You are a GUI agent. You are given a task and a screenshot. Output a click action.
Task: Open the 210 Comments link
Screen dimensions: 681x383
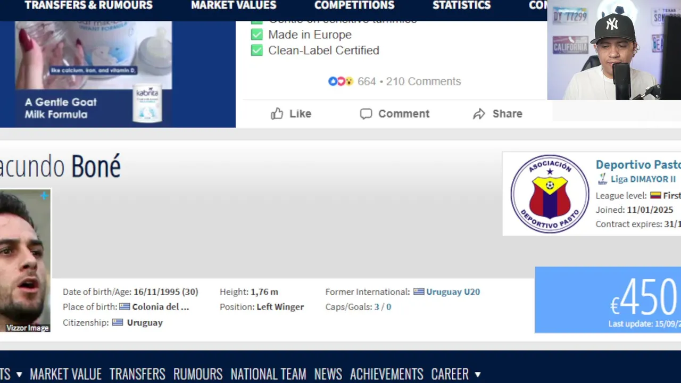[x=423, y=81]
